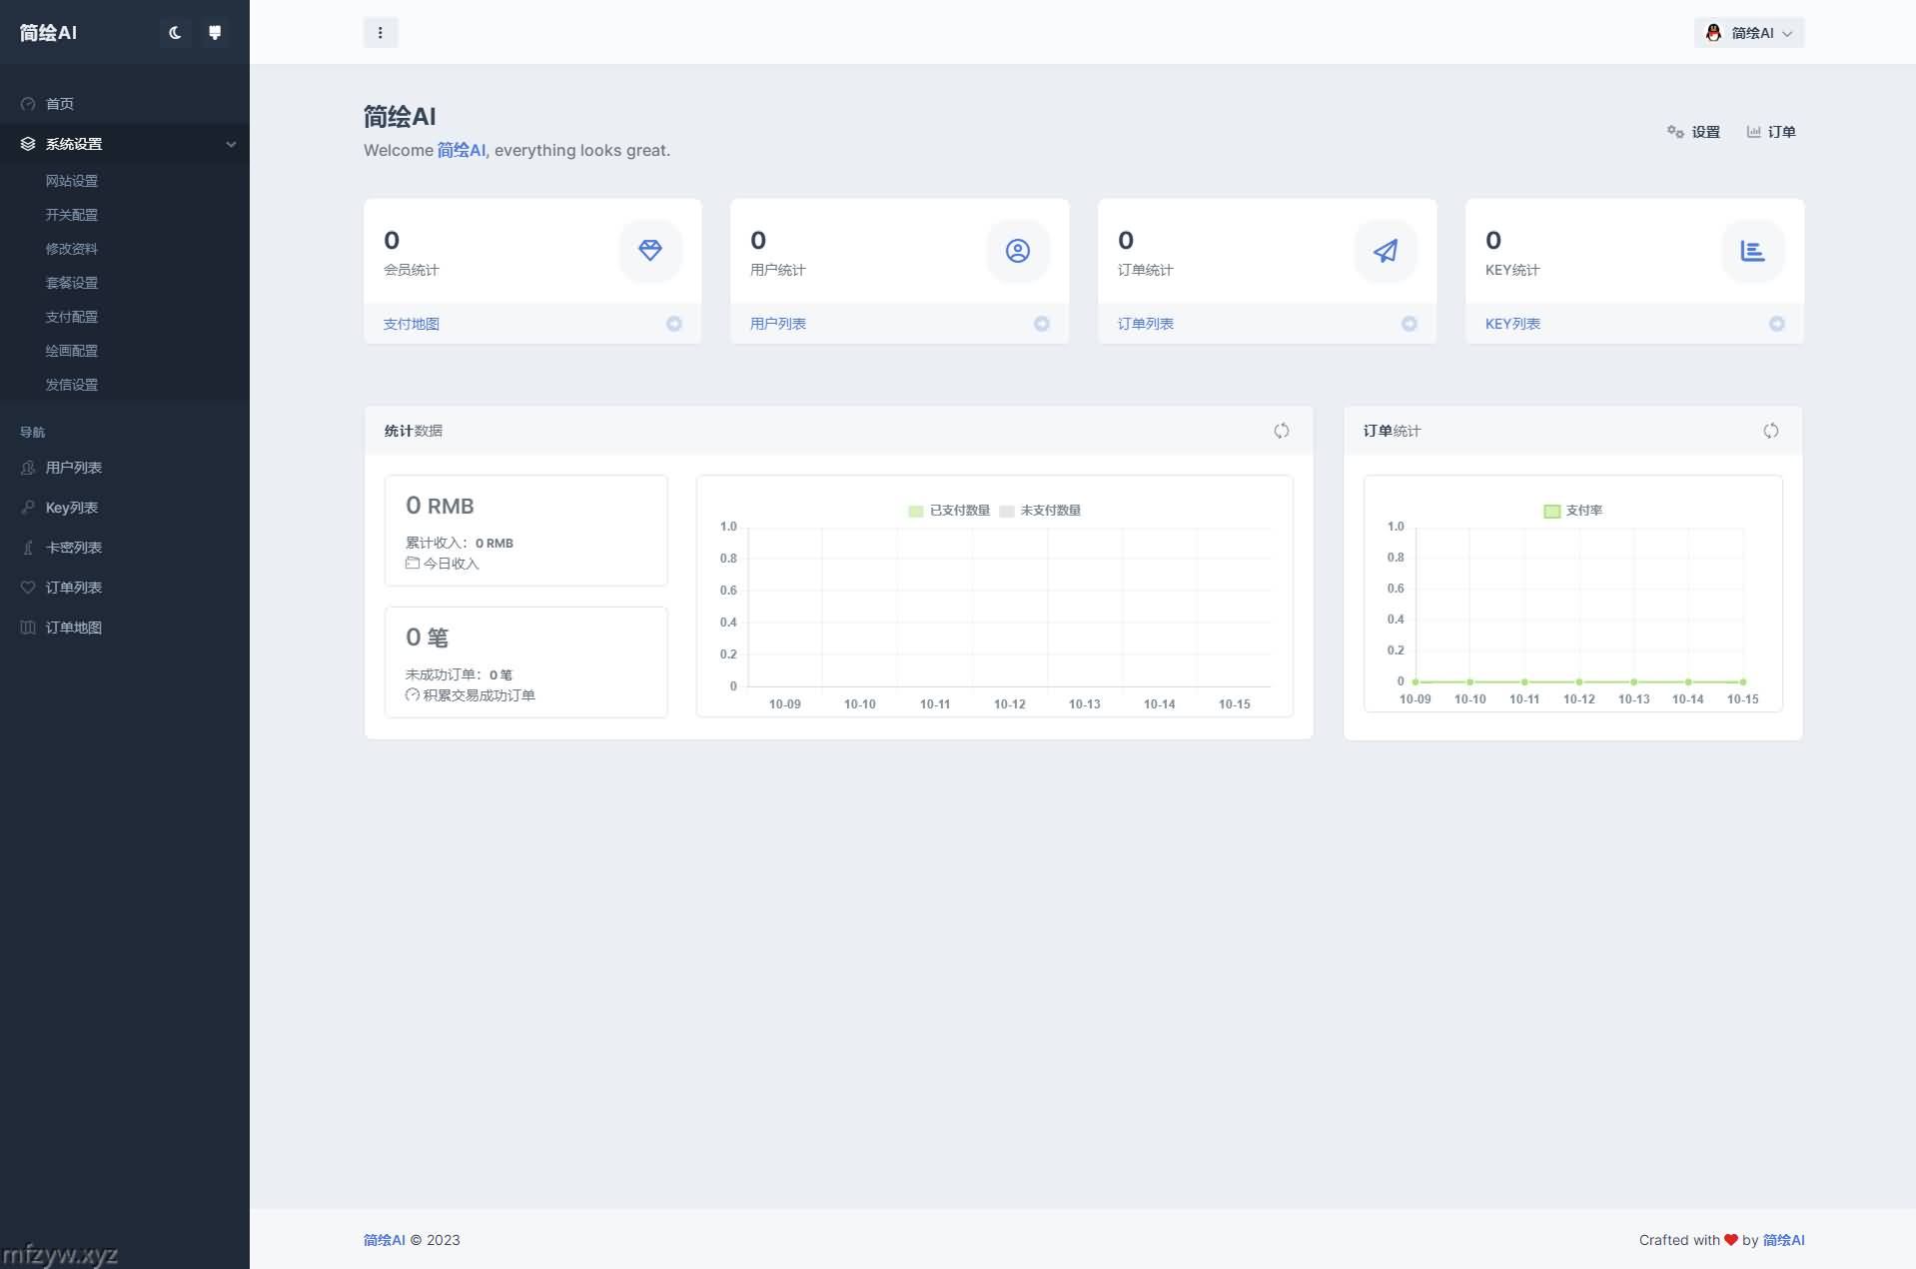Click the 订单 button at top right
The image size is (1916, 1269).
(1771, 132)
